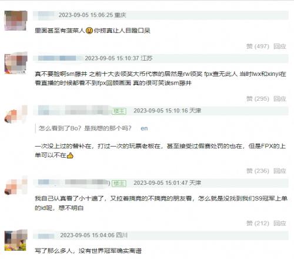This screenshot has height=259, width=294.
Task: Open avatar of 15:01:47 天津 commenter
Action: pyautogui.click(x=16, y=185)
